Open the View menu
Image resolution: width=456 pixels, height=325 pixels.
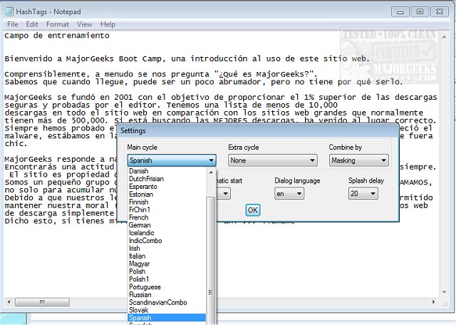pos(85,24)
